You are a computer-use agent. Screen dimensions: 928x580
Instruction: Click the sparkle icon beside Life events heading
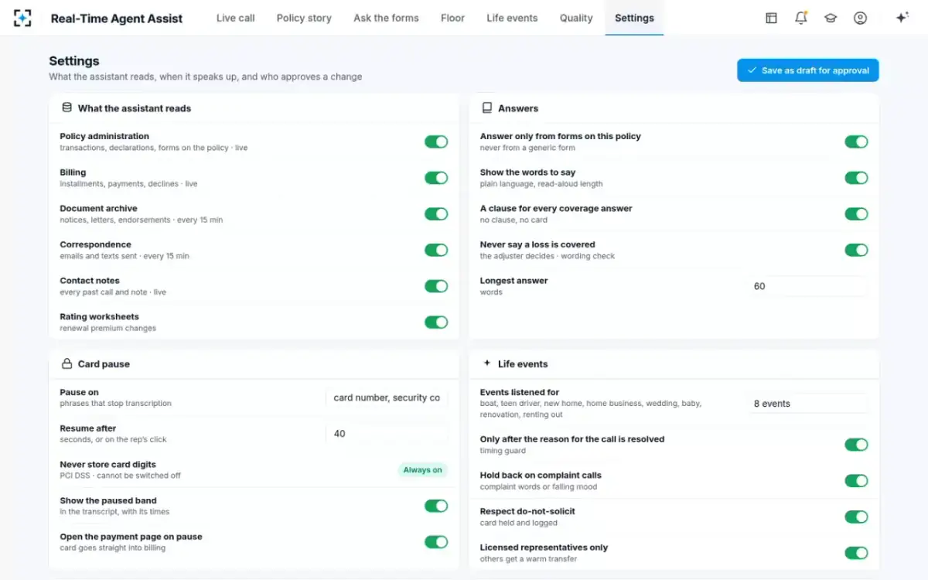tap(486, 363)
